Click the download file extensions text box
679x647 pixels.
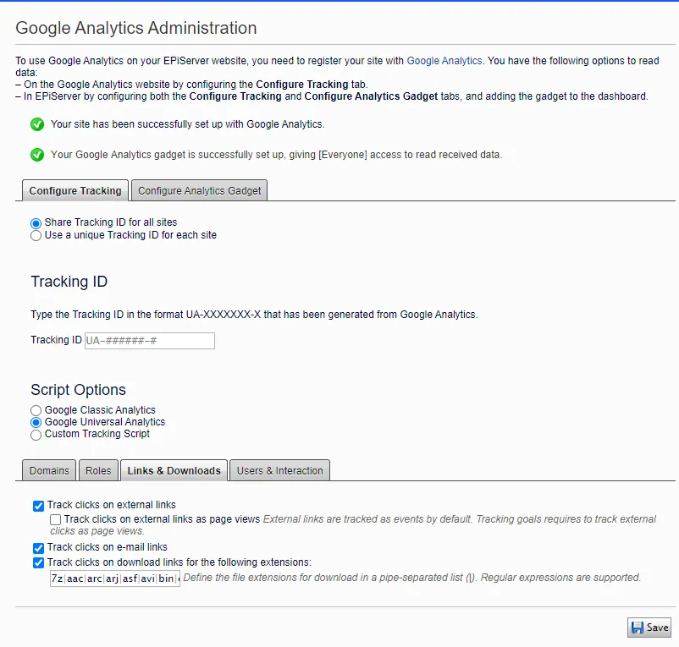point(115,578)
